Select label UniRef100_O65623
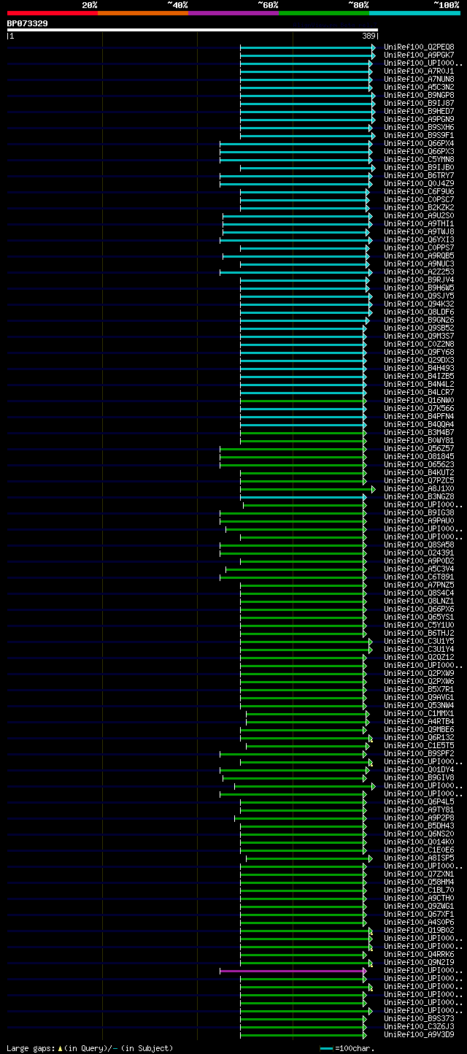Image resolution: width=467 pixels, height=1054 pixels. coord(419,464)
